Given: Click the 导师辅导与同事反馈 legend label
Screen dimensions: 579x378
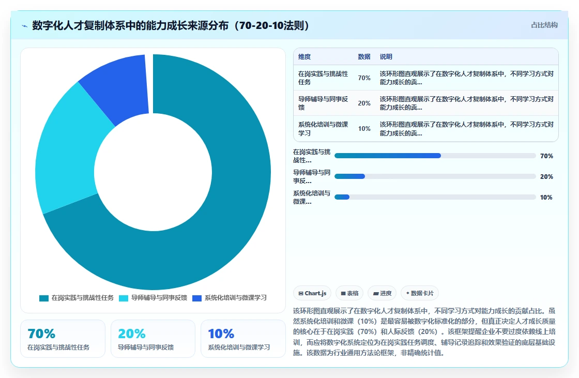Looking at the screenshot, I should 159,298.
